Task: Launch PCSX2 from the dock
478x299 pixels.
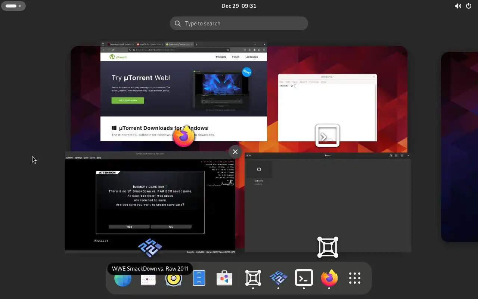Action: (279, 278)
